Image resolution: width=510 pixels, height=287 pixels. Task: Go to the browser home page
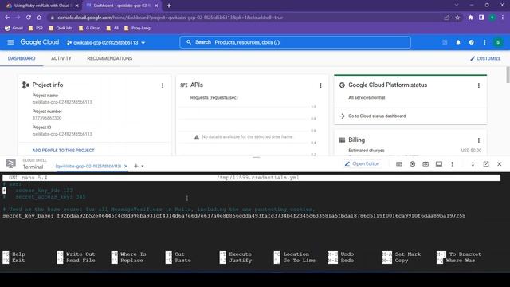pos(39,18)
